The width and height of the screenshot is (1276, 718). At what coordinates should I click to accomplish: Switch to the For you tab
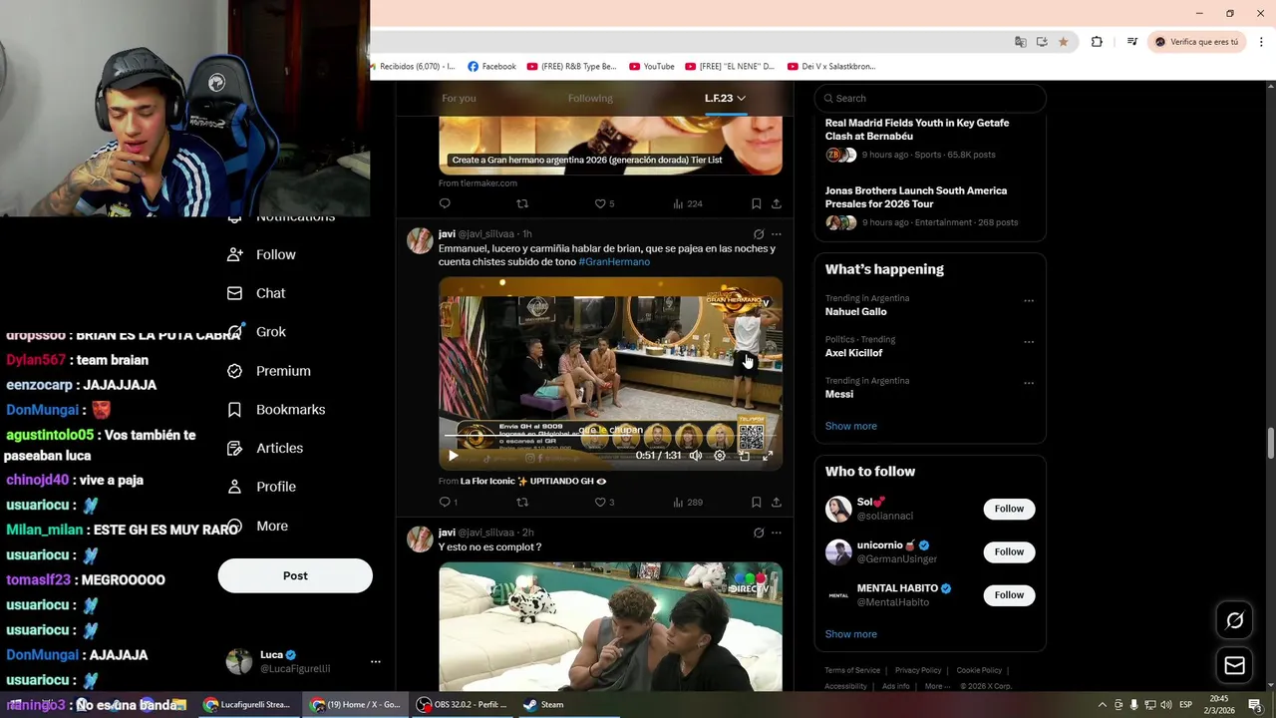[459, 98]
